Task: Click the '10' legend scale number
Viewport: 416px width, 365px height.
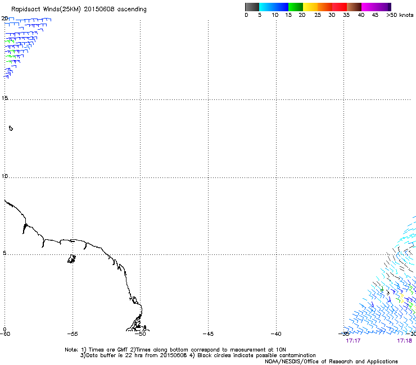Action: coord(275,15)
